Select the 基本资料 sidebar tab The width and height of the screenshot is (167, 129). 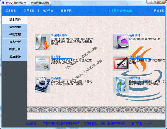point(15,20)
